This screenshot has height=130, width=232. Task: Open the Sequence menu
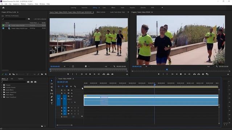point(16,4)
